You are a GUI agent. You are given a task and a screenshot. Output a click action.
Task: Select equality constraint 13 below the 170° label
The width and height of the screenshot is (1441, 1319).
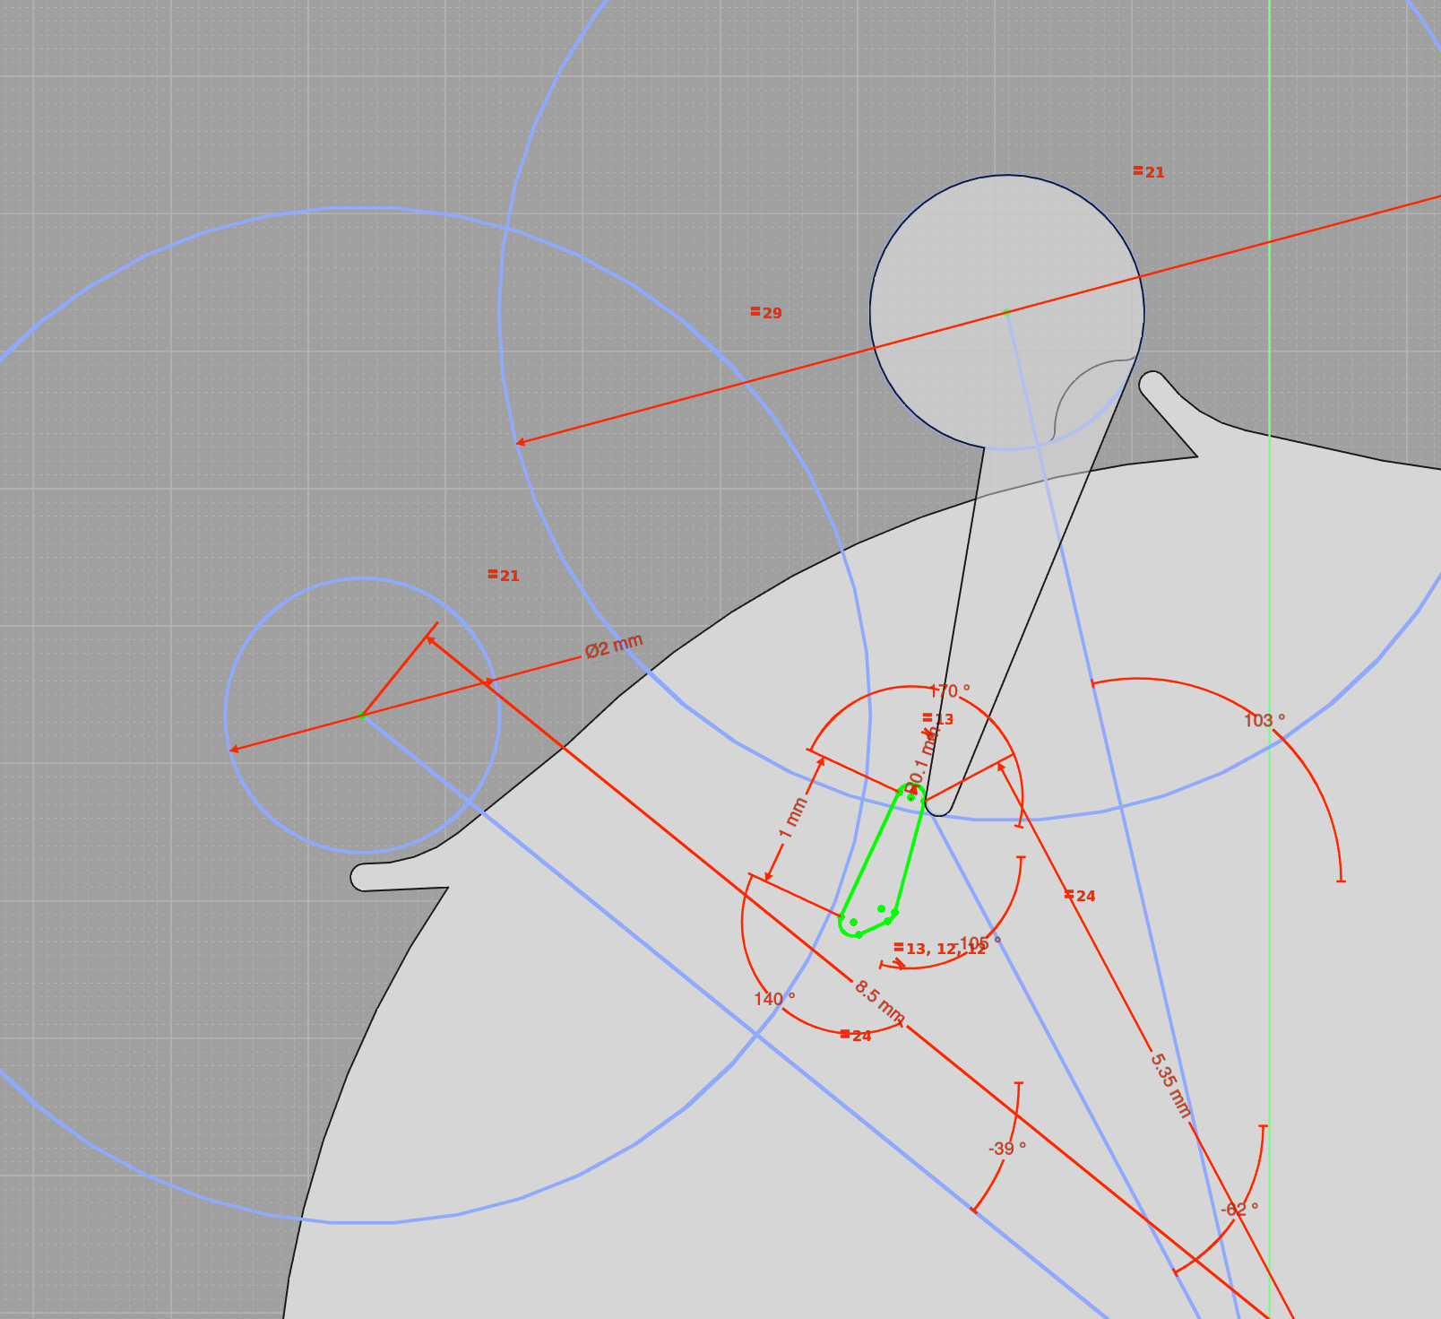(938, 719)
